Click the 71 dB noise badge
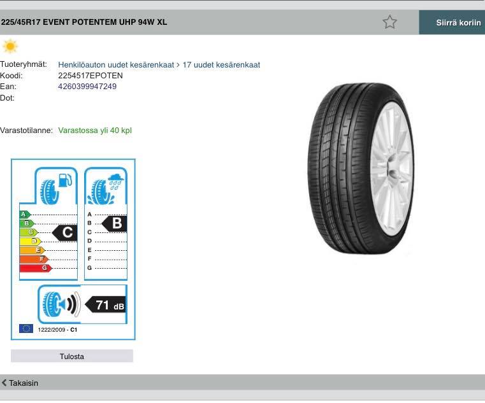The image size is (485, 403). pos(105,306)
